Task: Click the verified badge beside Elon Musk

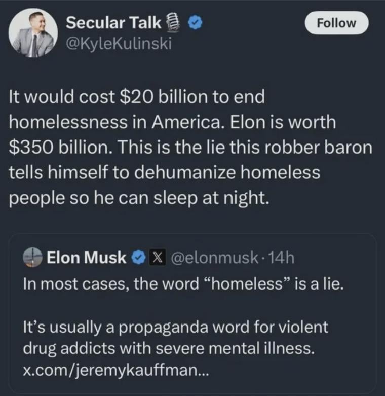Action: click(x=137, y=258)
